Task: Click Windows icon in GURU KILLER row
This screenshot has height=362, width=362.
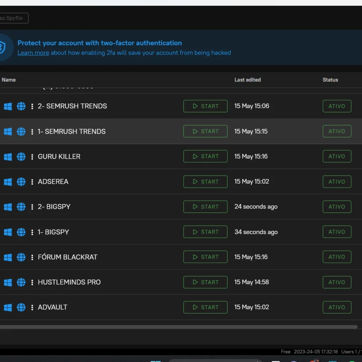Action: pyautogui.click(x=8, y=157)
